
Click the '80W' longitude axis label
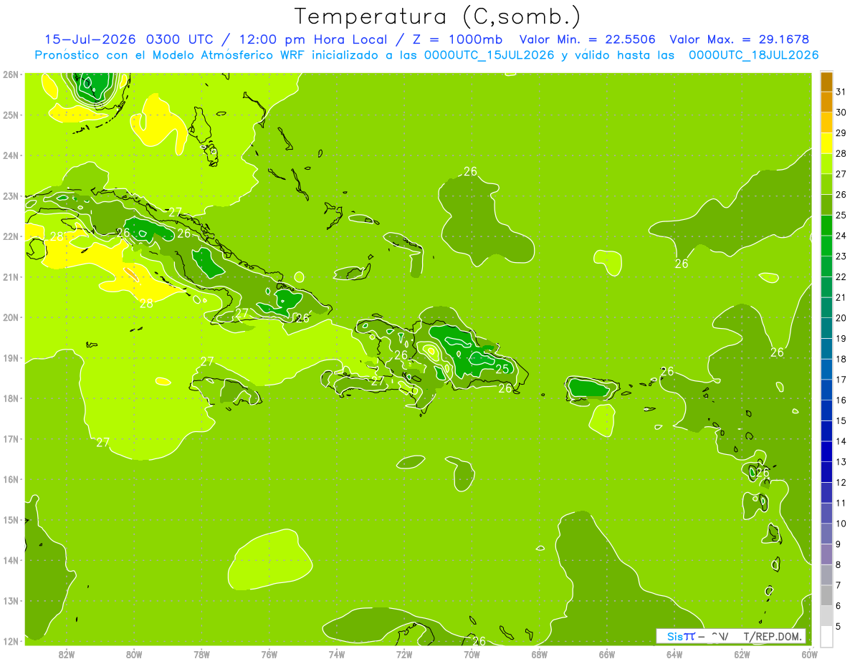point(134,654)
